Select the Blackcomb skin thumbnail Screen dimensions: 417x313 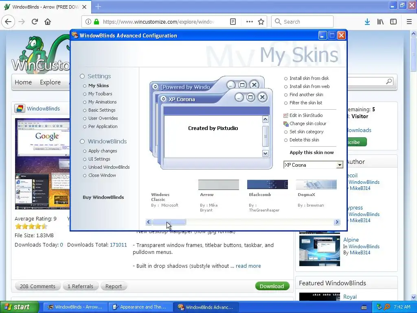(267, 185)
